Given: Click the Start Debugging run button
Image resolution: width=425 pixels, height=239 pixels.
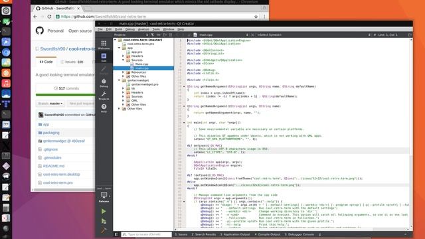Looking at the screenshot, I should tap(104, 221).
